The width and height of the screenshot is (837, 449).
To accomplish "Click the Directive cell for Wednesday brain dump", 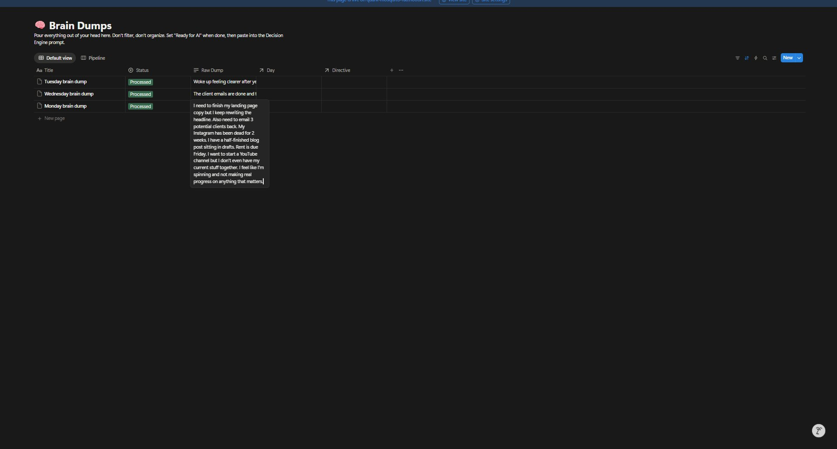I will (354, 94).
